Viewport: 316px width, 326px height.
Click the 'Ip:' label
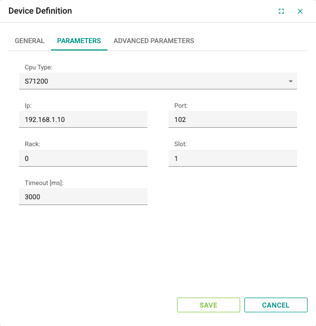28,106
